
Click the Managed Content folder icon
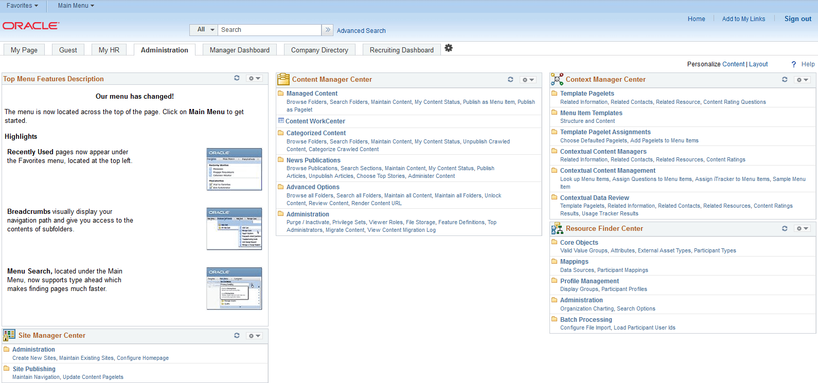(281, 93)
